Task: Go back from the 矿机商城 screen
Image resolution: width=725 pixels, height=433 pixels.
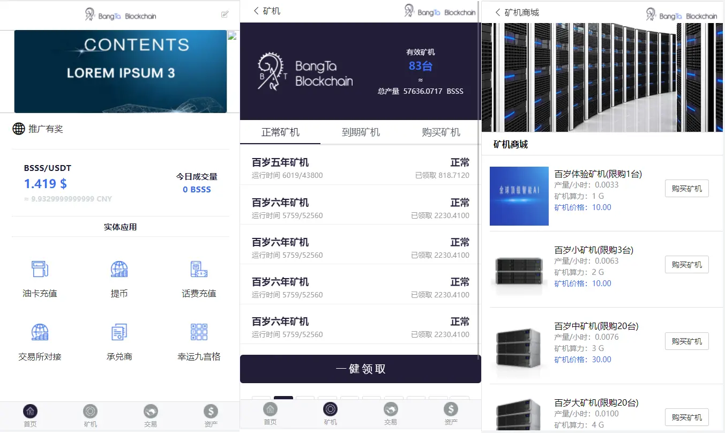Action: [x=498, y=12]
